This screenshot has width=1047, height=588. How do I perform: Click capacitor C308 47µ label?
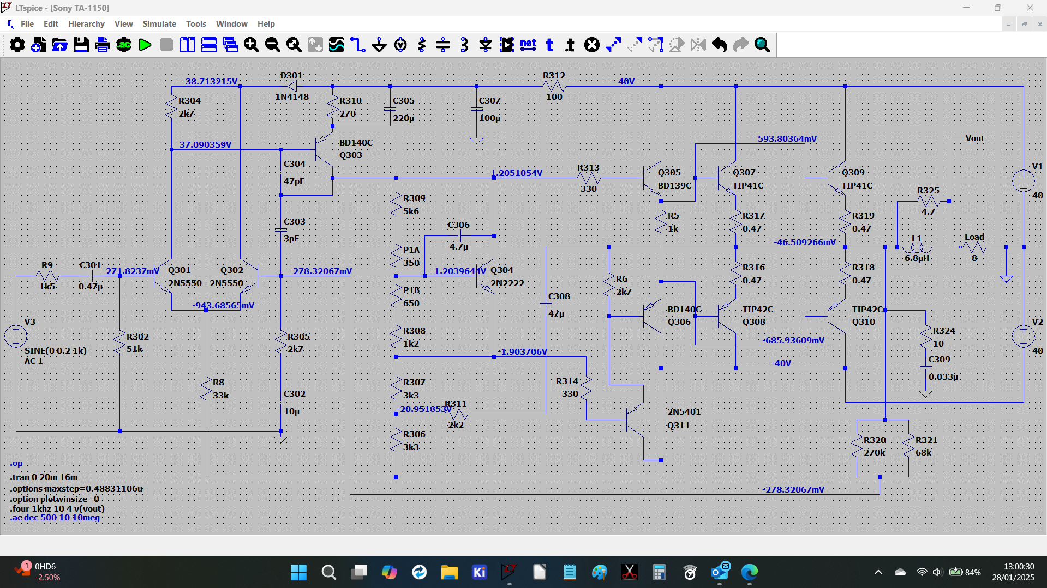tap(559, 305)
